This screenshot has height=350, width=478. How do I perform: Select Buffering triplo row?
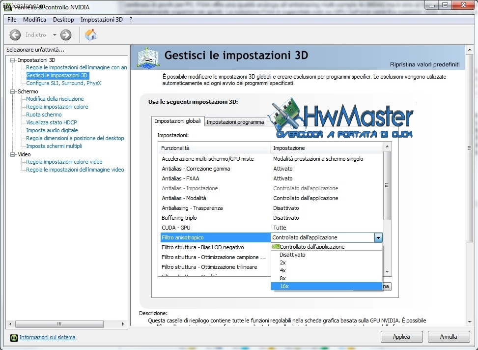click(271, 218)
